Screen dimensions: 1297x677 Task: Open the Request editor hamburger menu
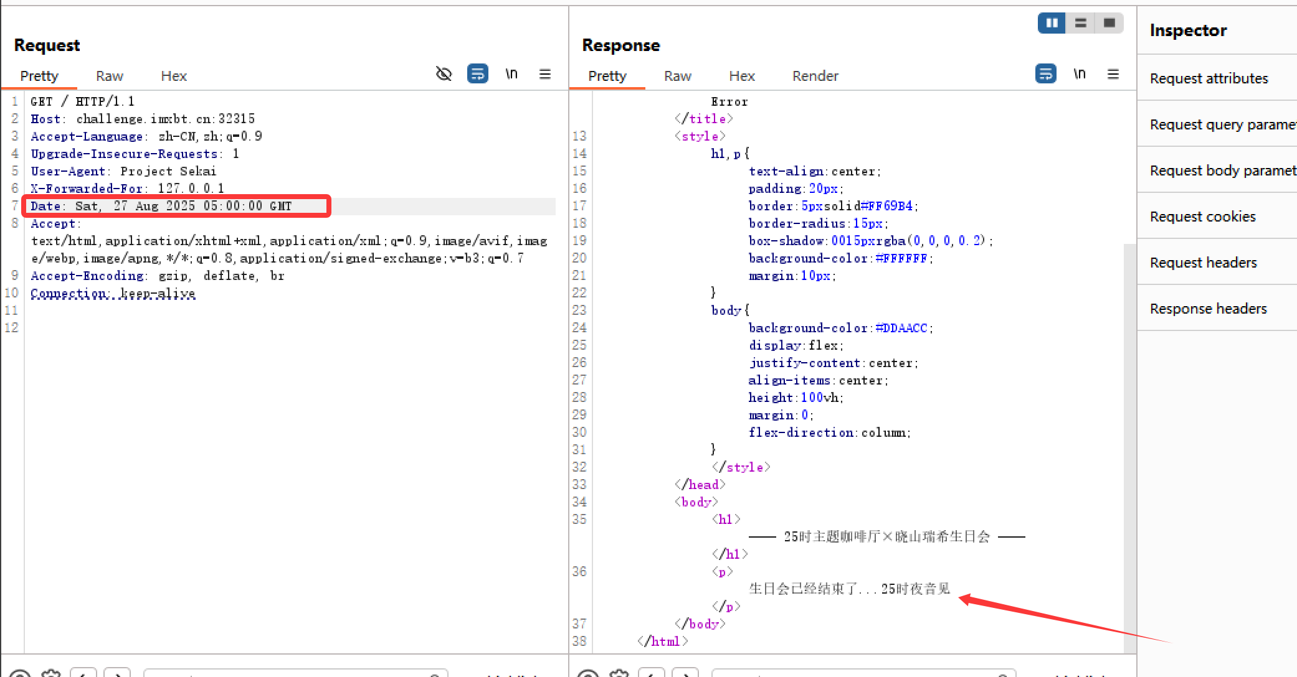point(545,75)
